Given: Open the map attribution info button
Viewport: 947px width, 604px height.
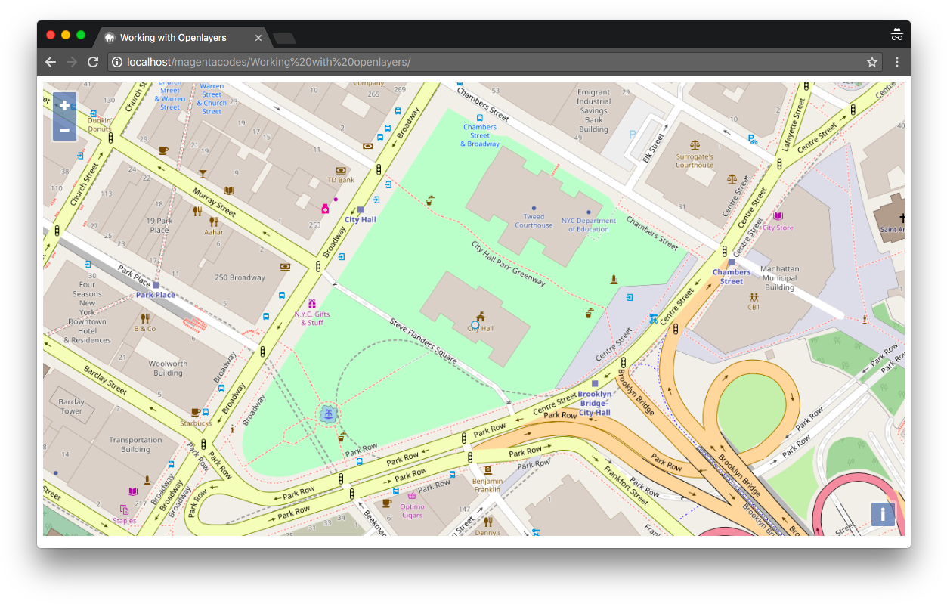Looking at the screenshot, I should pos(883,514).
